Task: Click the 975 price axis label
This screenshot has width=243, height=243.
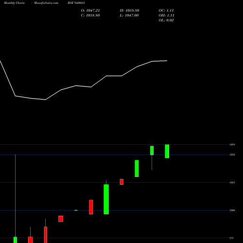Action: coord(232,238)
